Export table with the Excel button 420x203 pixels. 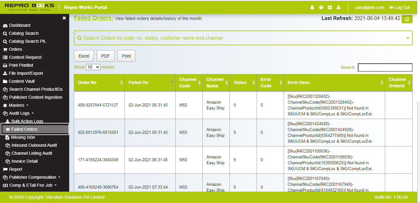click(84, 56)
